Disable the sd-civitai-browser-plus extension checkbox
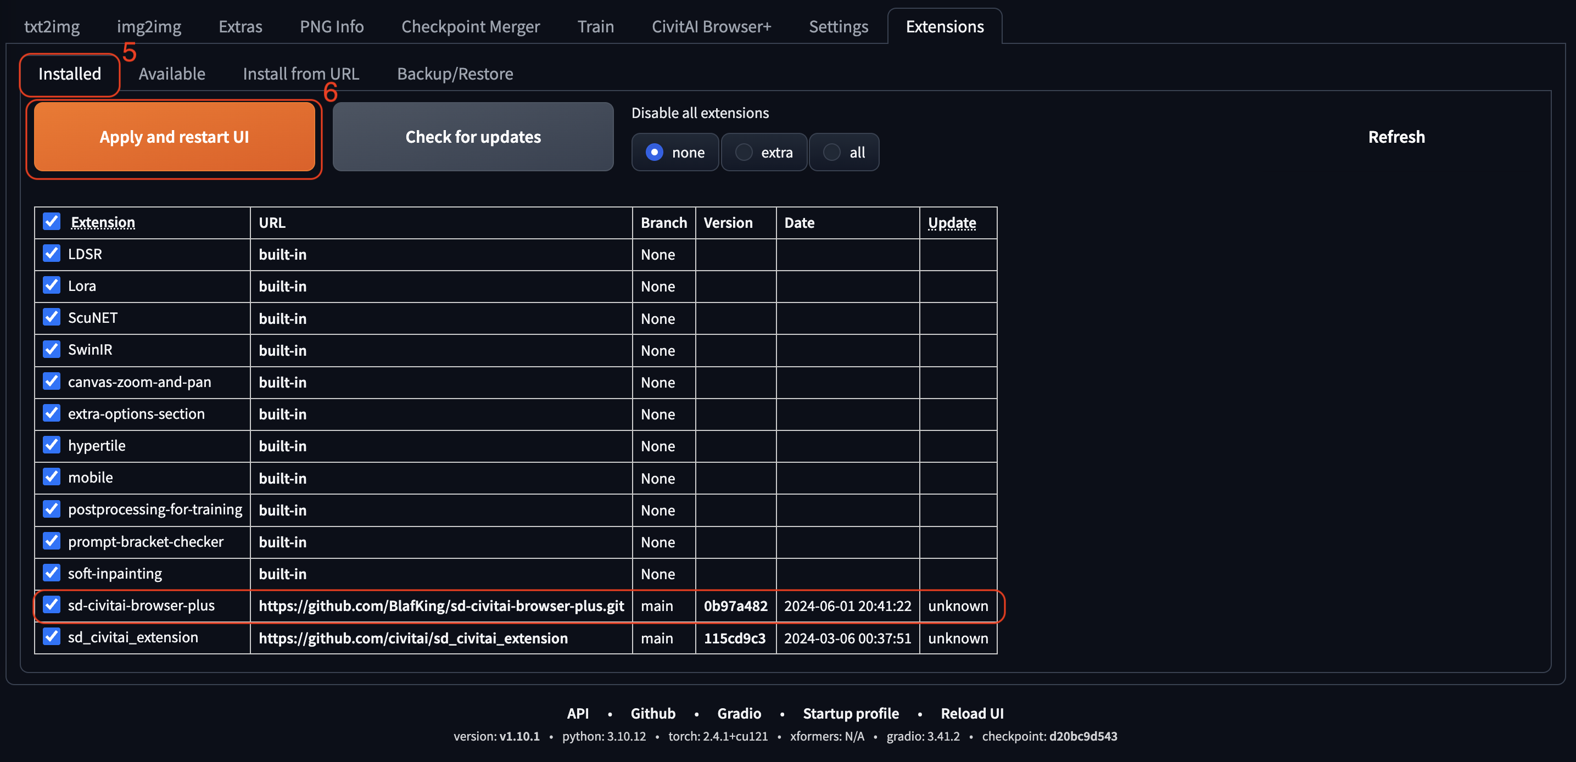Image resolution: width=1576 pixels, height=762 pixels. [x=52, y=605]
